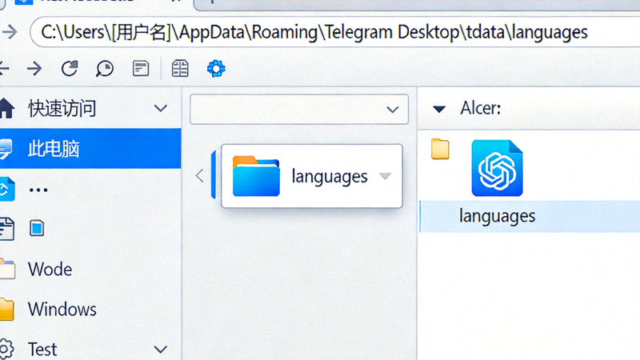Click the Alcer: group header text
The image size is (640, 360).
pos(481,108)
